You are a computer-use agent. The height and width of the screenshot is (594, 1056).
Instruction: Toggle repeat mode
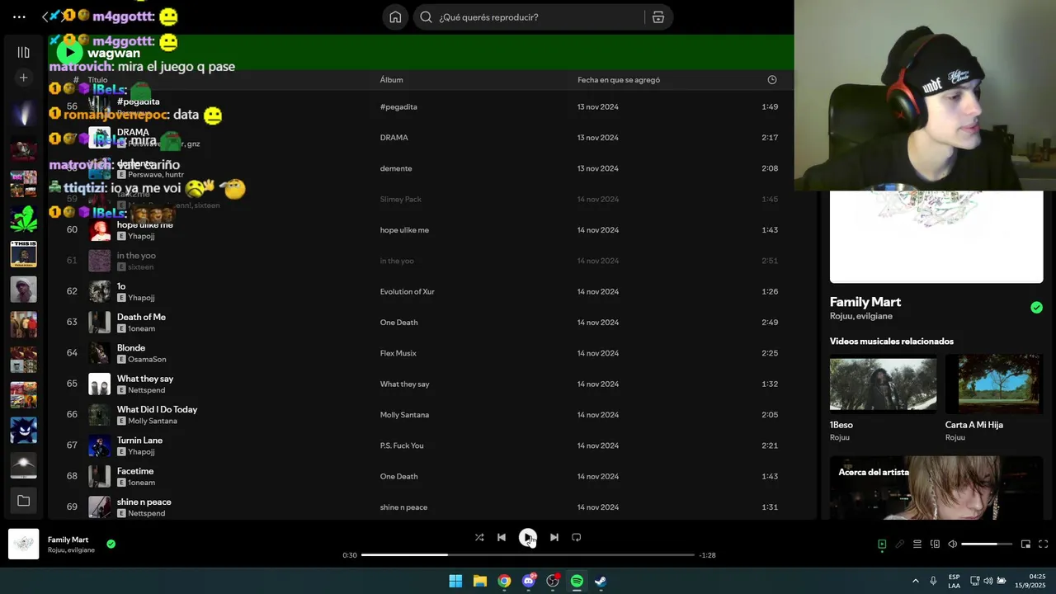[x=577, y=537]
